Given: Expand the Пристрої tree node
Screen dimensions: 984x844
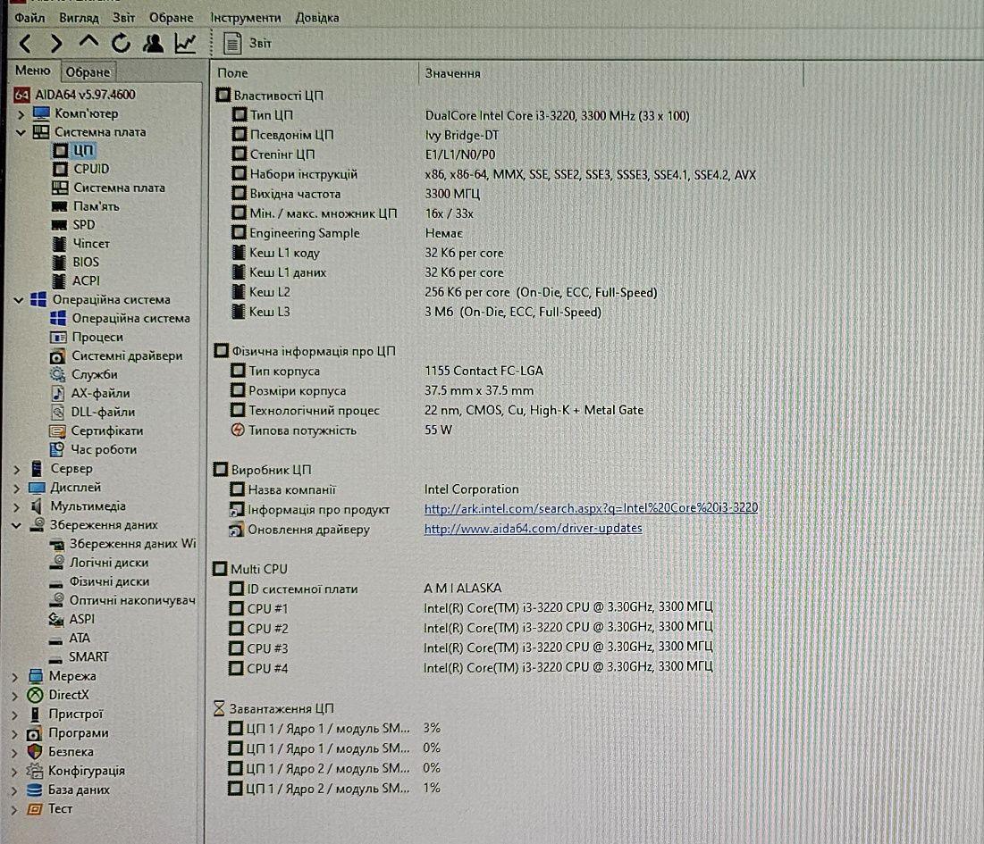Looking at the screenshot, I should (x=15, y=714).
